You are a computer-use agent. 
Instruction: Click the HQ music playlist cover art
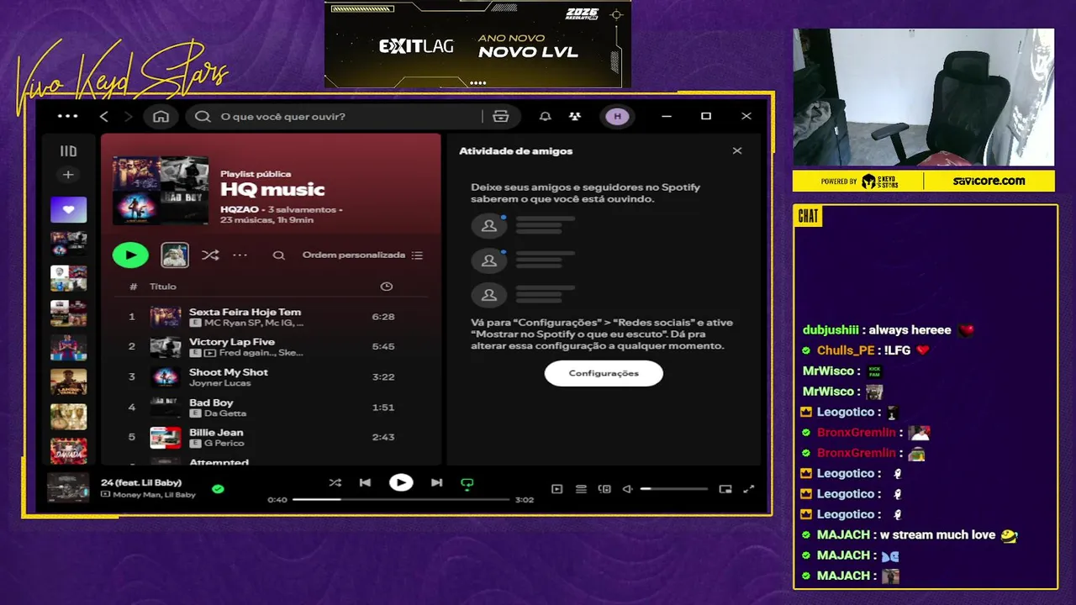[x=161, y=190]
